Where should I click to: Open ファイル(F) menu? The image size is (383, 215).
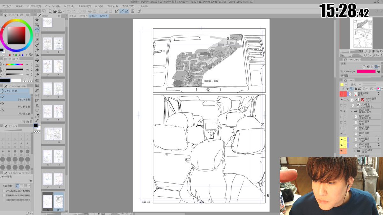pos(7,6)
